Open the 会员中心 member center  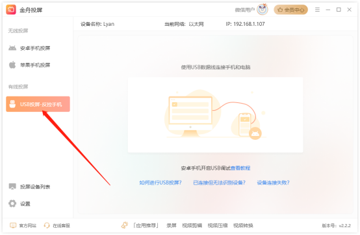point(290,10)
